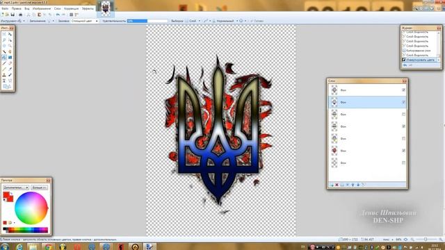This screenshot has width=445, height=250.
Task: Open the Инструмент tool chooser dropdown
Action: [21, 21]
